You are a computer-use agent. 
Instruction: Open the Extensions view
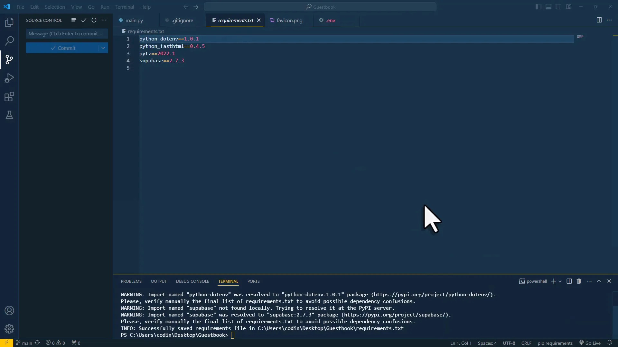[x=9, y=97]
